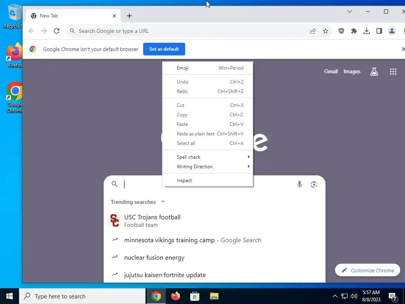Viewport: 405px width, 304px height.
Task: Open Chrome from the taskbar
Action: coord(156,296)
